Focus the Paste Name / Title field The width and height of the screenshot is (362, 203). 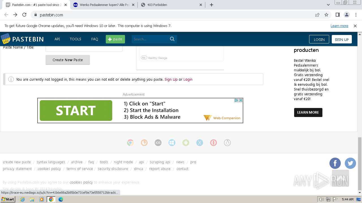pyautogui.click(x=84, y=48)
